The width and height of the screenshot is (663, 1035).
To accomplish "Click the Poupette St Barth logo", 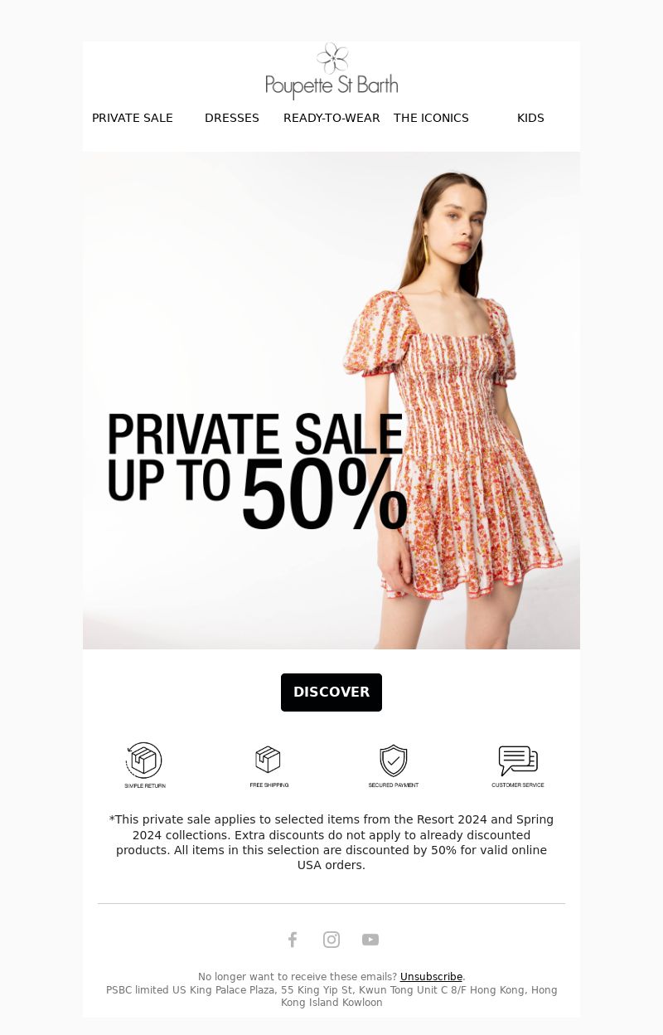I will 331,71.
